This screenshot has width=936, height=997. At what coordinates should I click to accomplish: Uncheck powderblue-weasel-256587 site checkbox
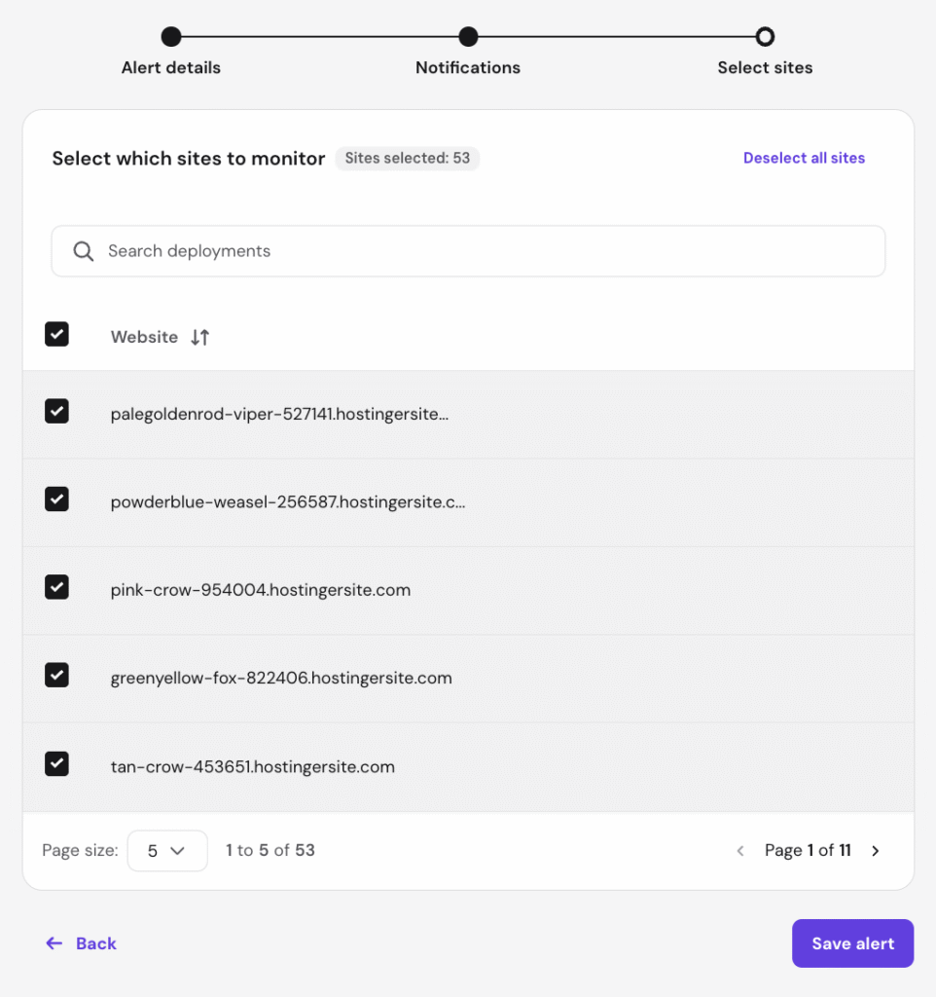pos(57,499)
